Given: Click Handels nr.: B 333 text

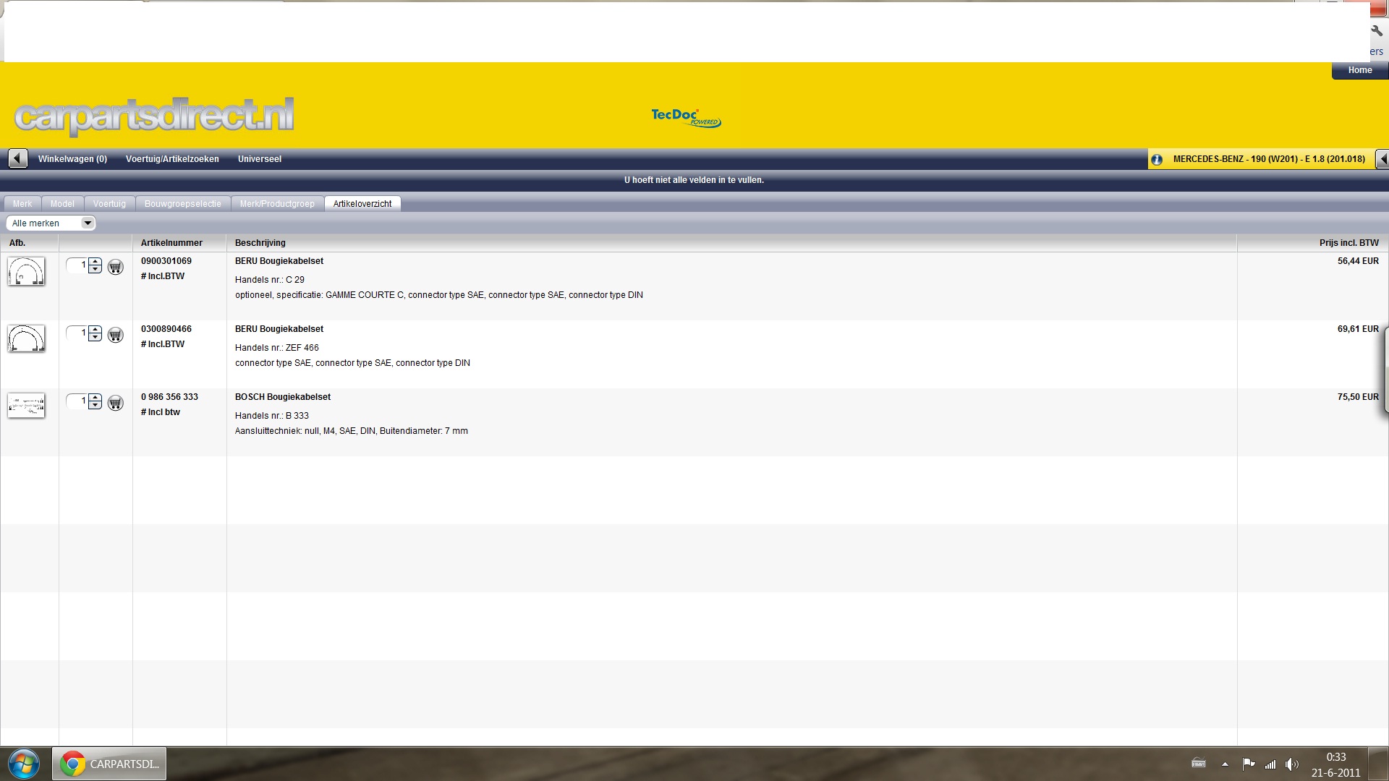Looking at the screenshot, I should (272, 416).
